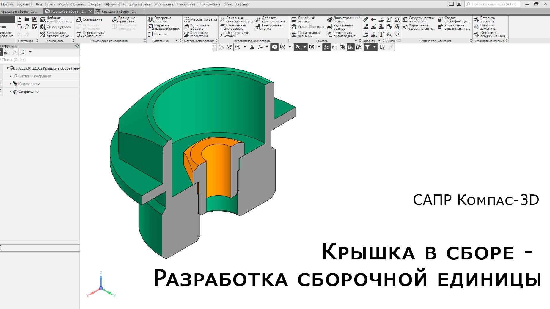Apply the Совпадение mate

pyautogui.click(x=89, y=19)
